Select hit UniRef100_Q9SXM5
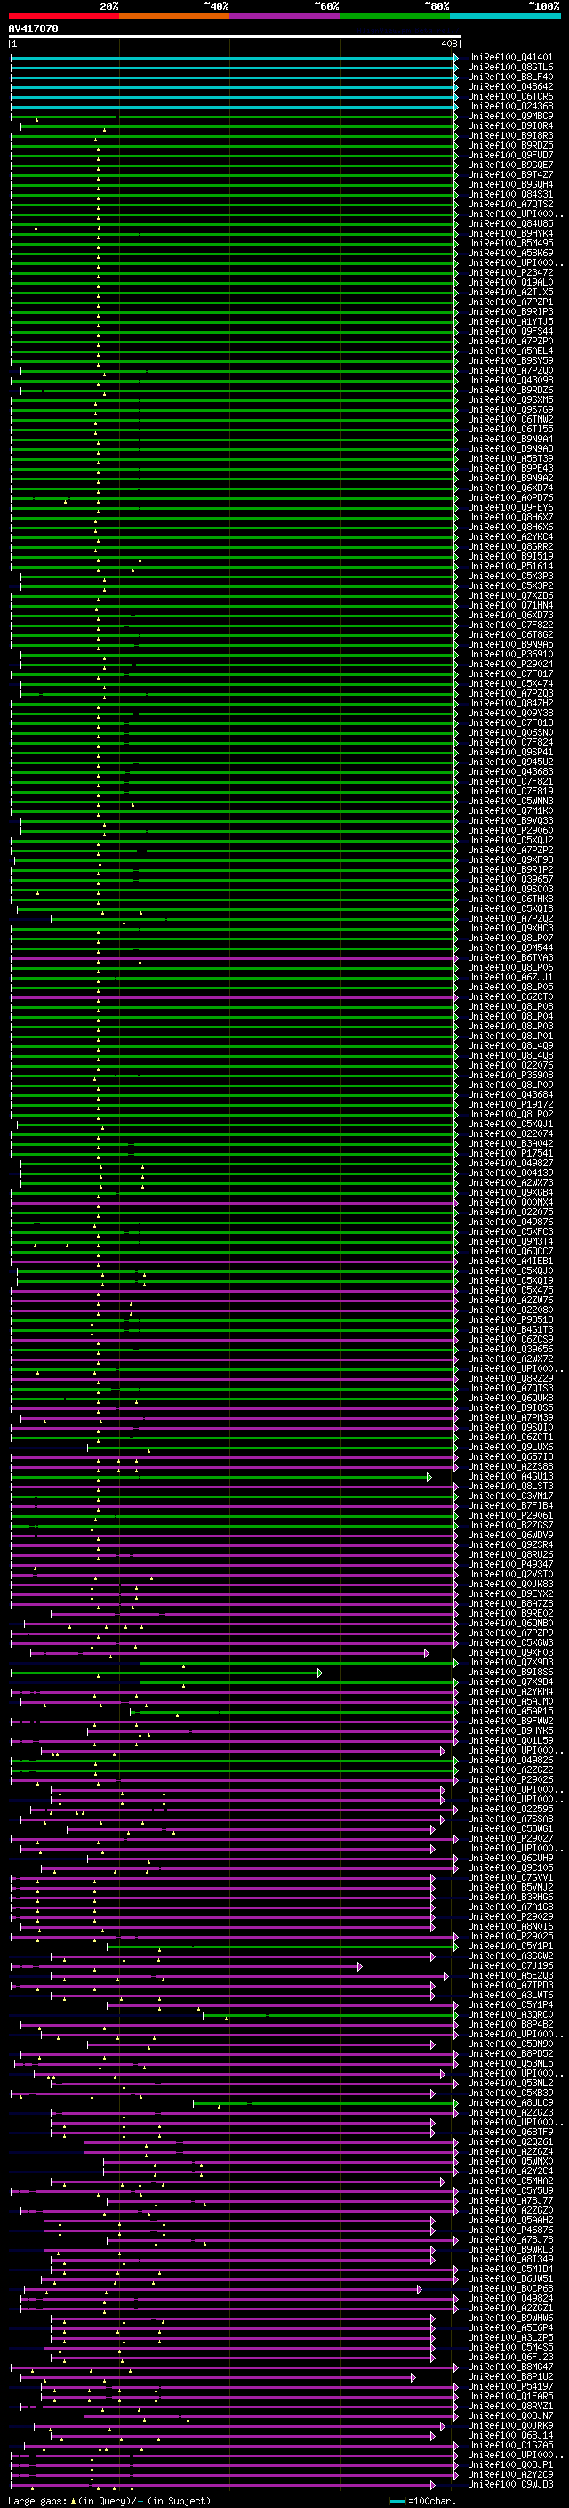 [509, 400]
